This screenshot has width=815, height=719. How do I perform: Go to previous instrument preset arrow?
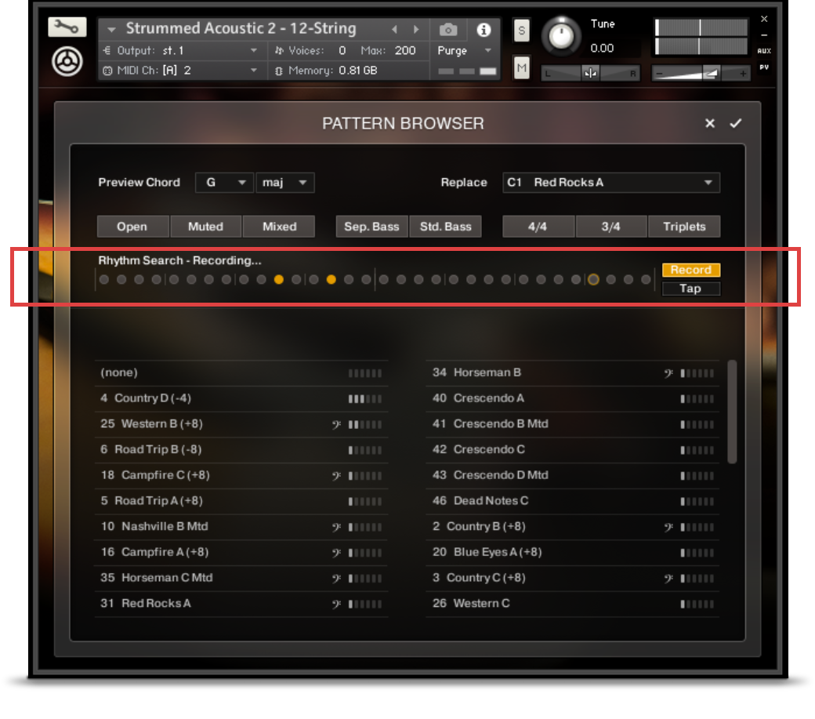tap(394, 29)
